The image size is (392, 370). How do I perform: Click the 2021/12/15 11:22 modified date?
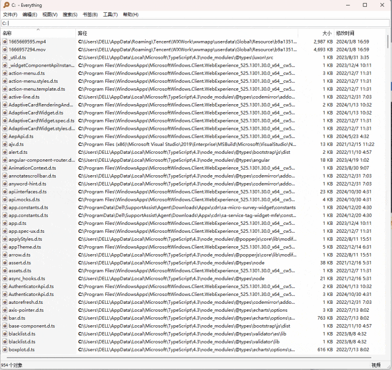click(x=355, y=144)
